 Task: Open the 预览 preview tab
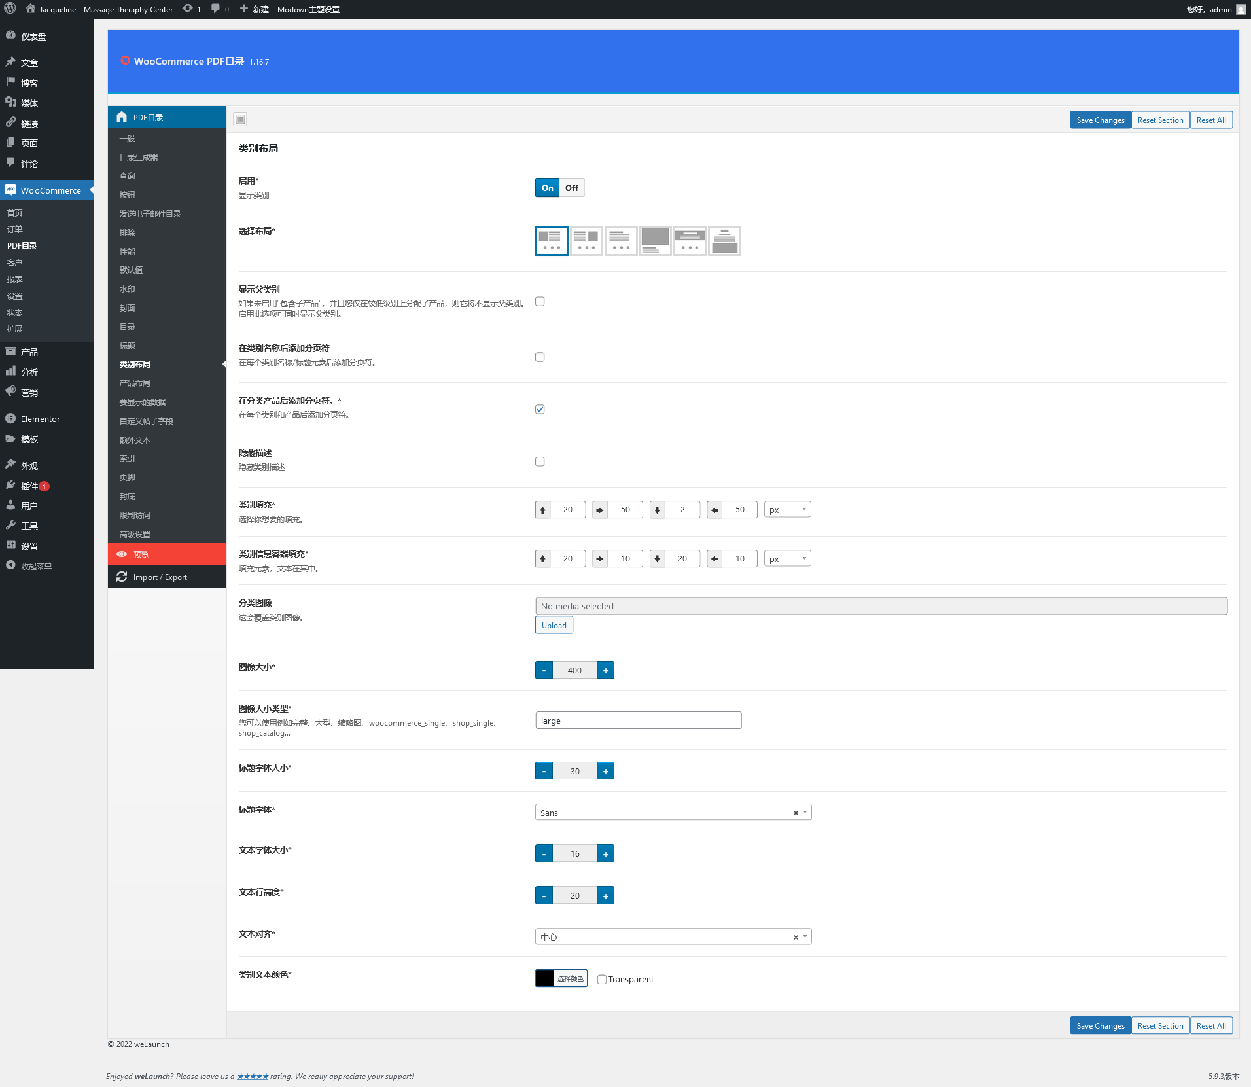(167, 554)
